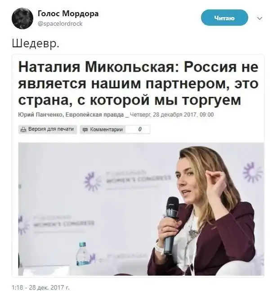Open the speaker photo with microphone
Viewport: 277px width, 291px height.
(x=141, y=209)
